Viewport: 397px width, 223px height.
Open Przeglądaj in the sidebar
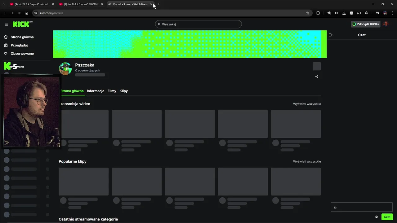(x=19, y=45)
